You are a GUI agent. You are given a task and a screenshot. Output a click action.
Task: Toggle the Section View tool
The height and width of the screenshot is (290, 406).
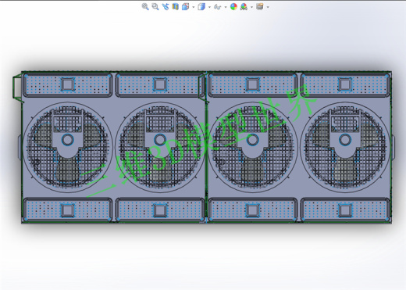tap(176, 7)
